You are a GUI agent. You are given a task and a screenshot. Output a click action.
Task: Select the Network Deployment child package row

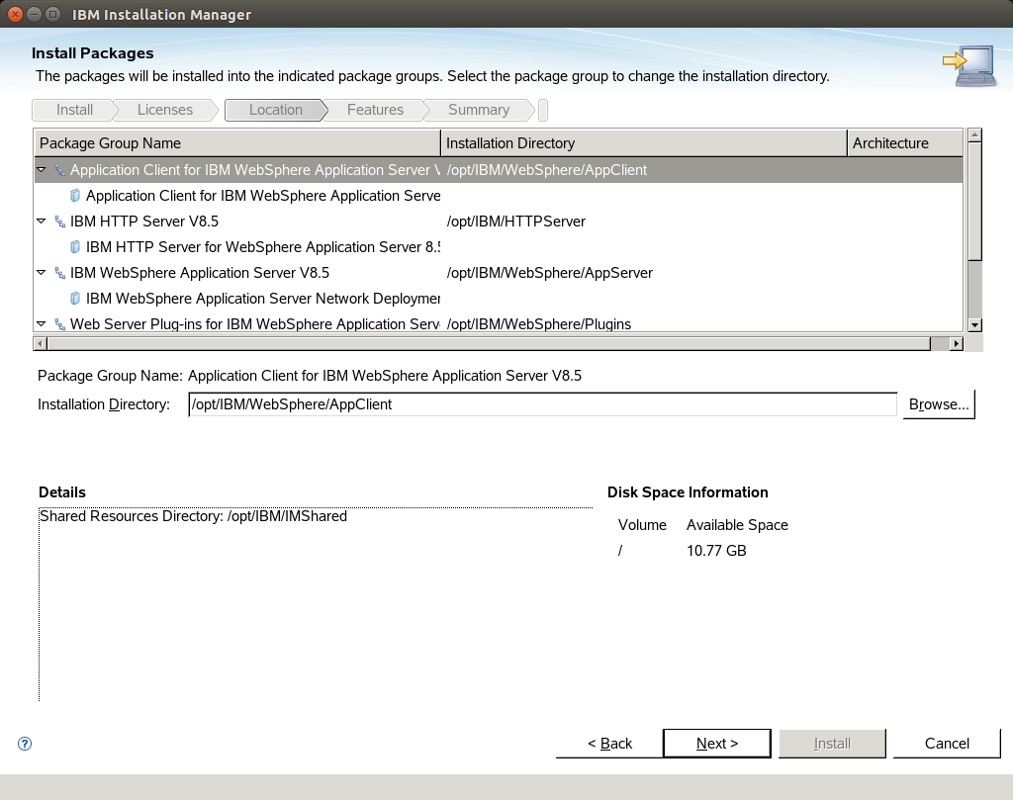499,299
